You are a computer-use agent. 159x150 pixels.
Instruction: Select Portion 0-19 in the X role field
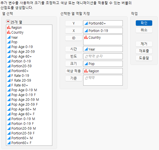(103, 31)
